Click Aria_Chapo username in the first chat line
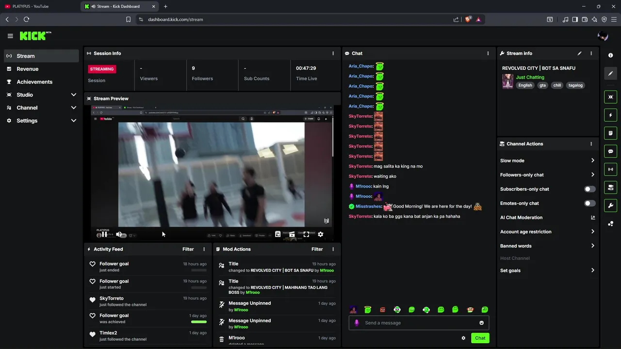This screenshot has height=349, width=621. coord(360,66)
